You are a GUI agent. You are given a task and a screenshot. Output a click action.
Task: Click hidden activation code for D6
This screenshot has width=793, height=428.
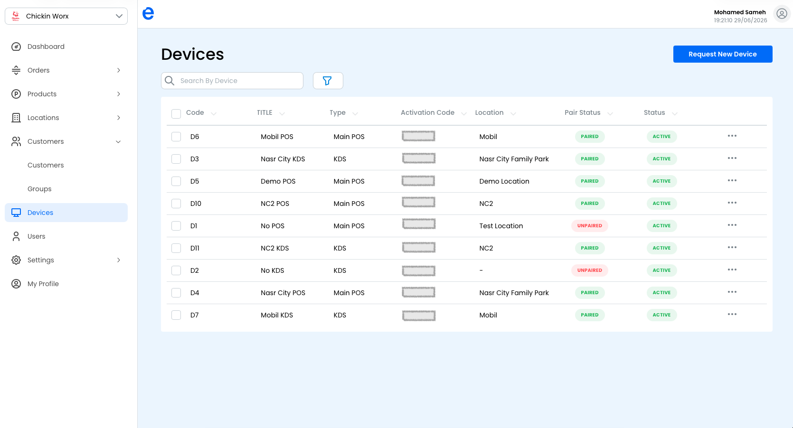click(418, 136)
